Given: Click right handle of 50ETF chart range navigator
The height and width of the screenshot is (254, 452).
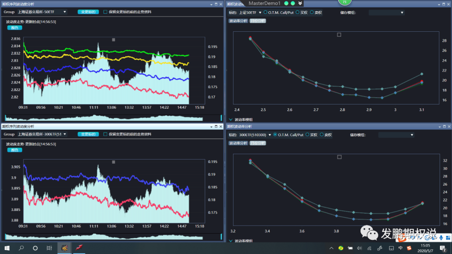Looking at the screenshot, I should pyautogui.click(x=221, y=118).
